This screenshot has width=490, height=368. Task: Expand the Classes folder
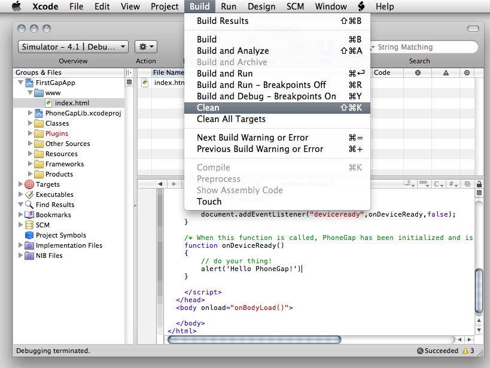30,123
